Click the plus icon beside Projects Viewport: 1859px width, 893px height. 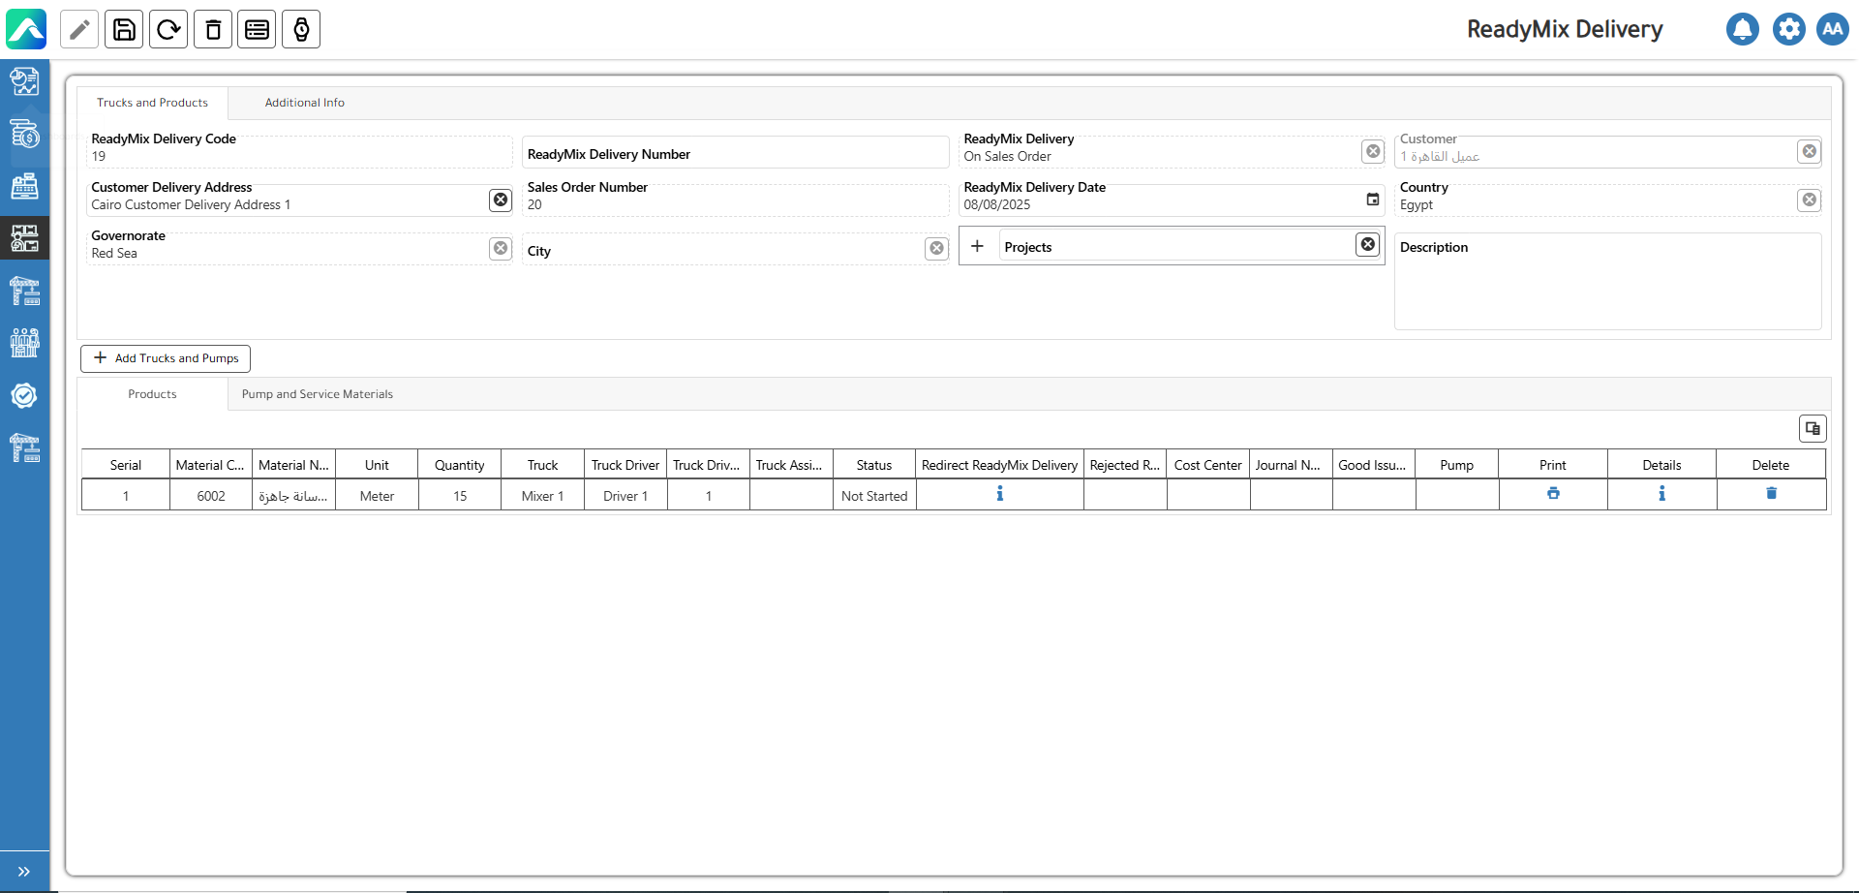pyautogui.click(x=977, y=246)
